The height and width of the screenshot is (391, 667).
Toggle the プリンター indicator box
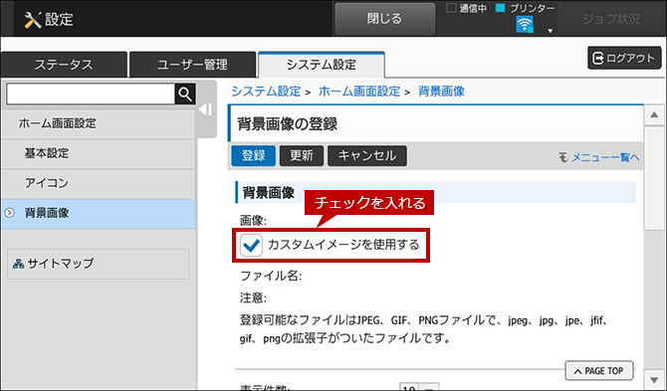[501, 8]
